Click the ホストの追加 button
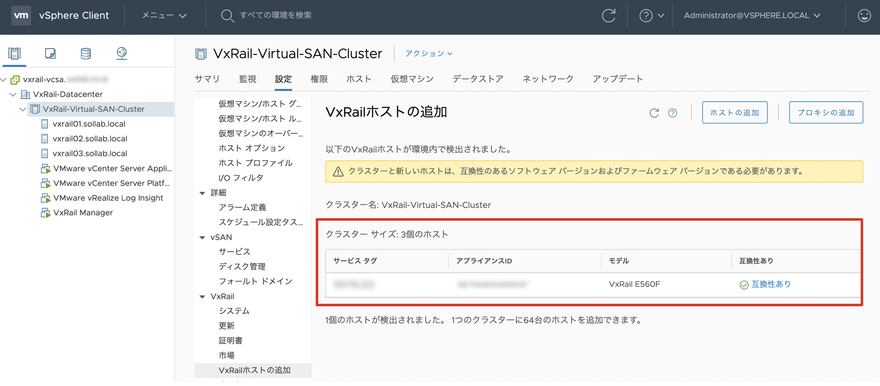880x386 pixels. point(735,112)
